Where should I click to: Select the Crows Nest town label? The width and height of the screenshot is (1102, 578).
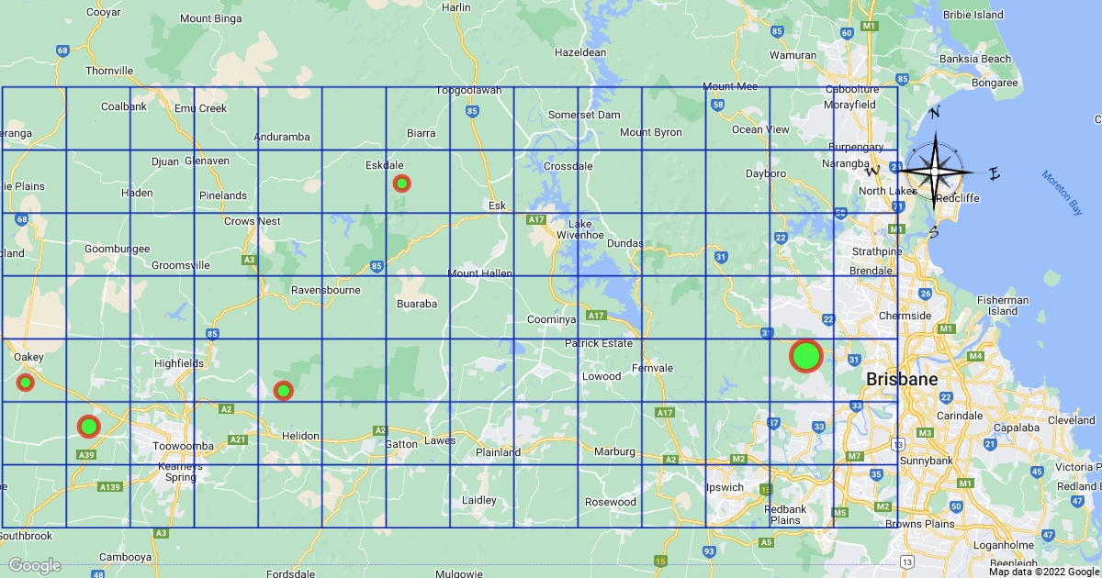253,221
